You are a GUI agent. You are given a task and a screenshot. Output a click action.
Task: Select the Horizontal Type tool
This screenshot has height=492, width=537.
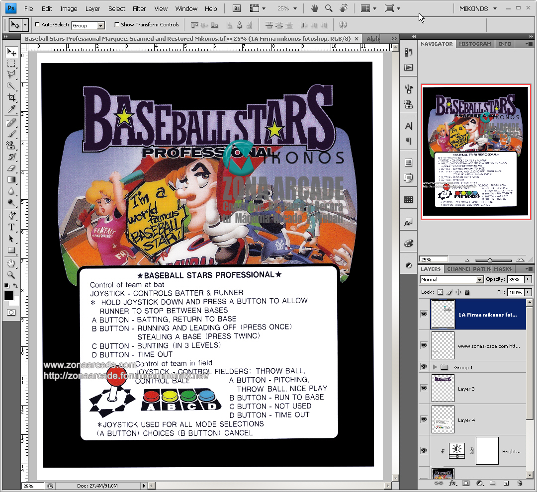click(11, 227)
